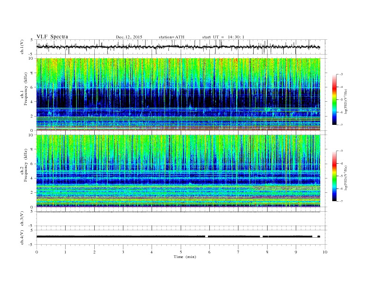Click the 'start UT = 14:30:1' label
Viewport: 366px width, 283px height.
[223, 37]
